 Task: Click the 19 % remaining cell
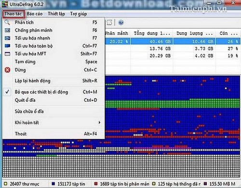tap(233, 56)
